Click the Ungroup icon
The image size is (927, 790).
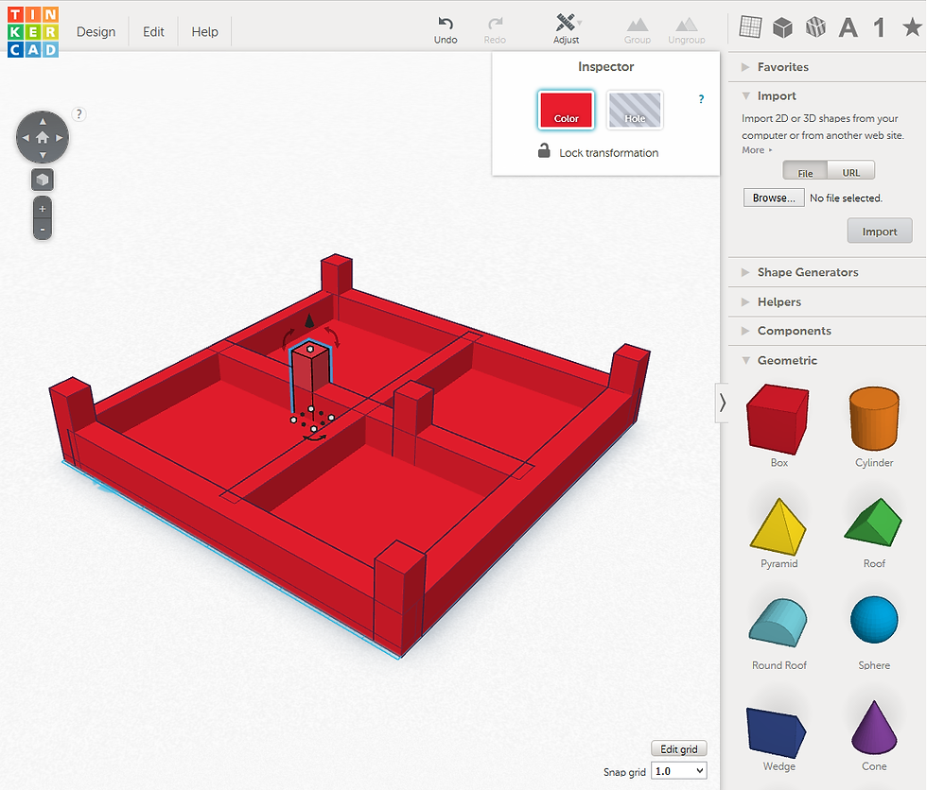(687, 30)
